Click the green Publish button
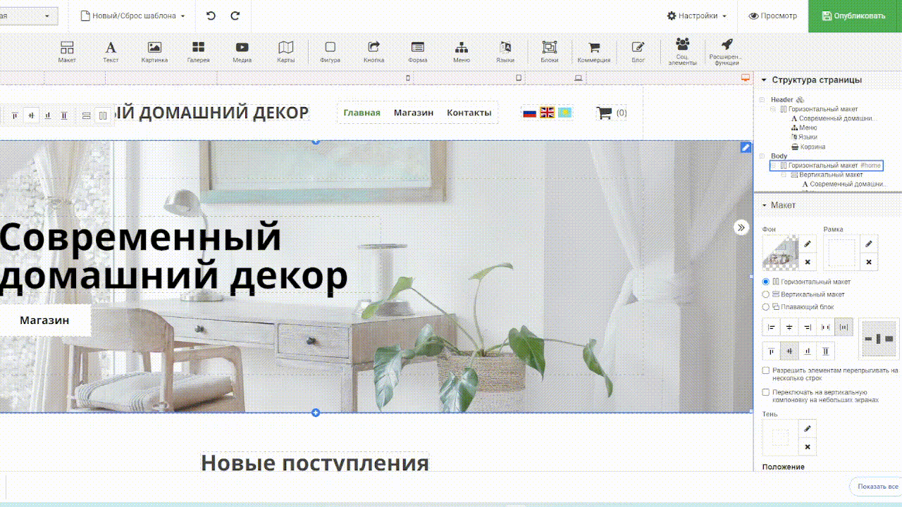Screen dimensions: 902x507 [x=854, y=15]
